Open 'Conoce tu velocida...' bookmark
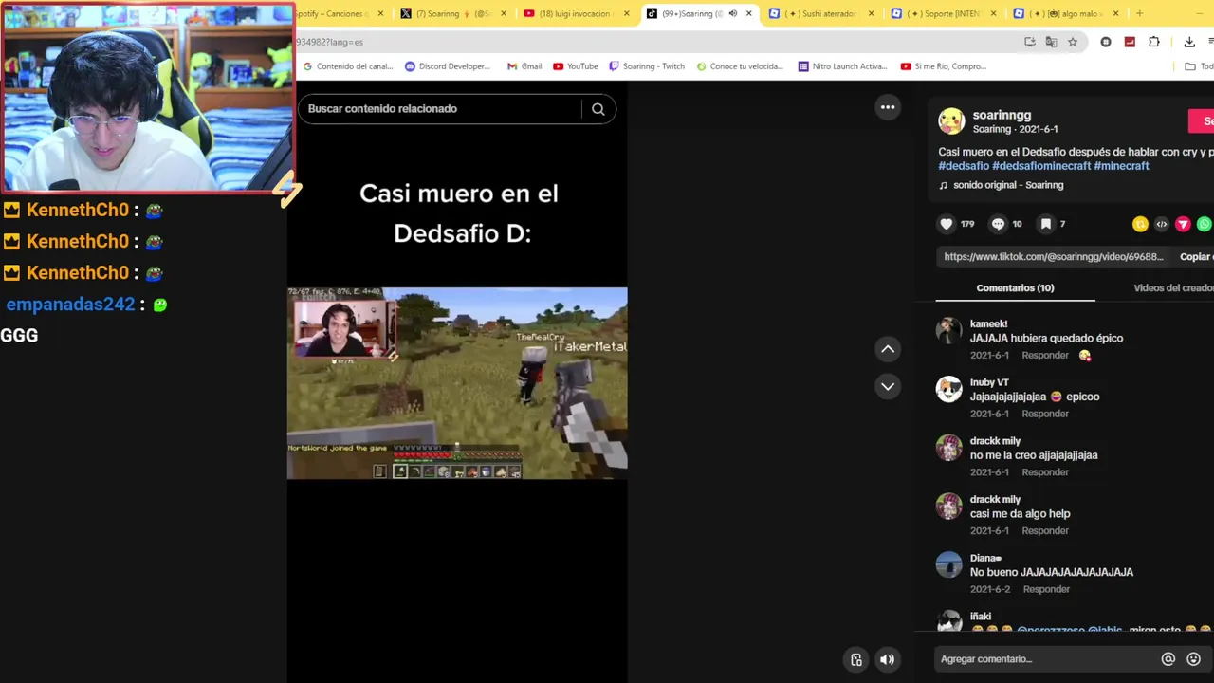 tap(740, 66)
